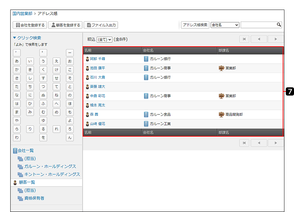Open the 池田 康平 contact link
This screenshot has width=294, height=212.
(97, 68)
